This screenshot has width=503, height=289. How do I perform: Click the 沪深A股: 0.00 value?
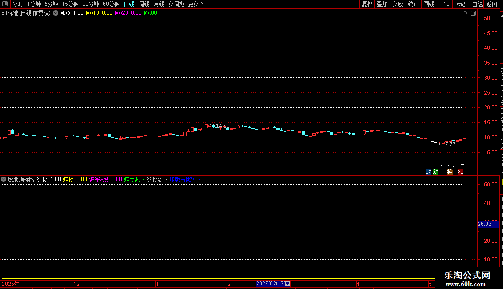click(x=105, y=179)
